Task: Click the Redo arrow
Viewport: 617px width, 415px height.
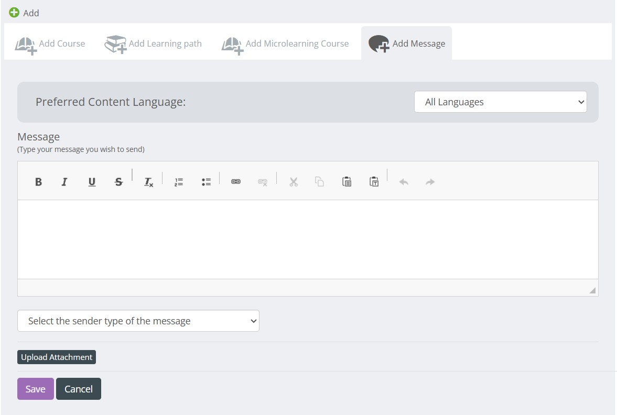Action: tap(430, 182)
